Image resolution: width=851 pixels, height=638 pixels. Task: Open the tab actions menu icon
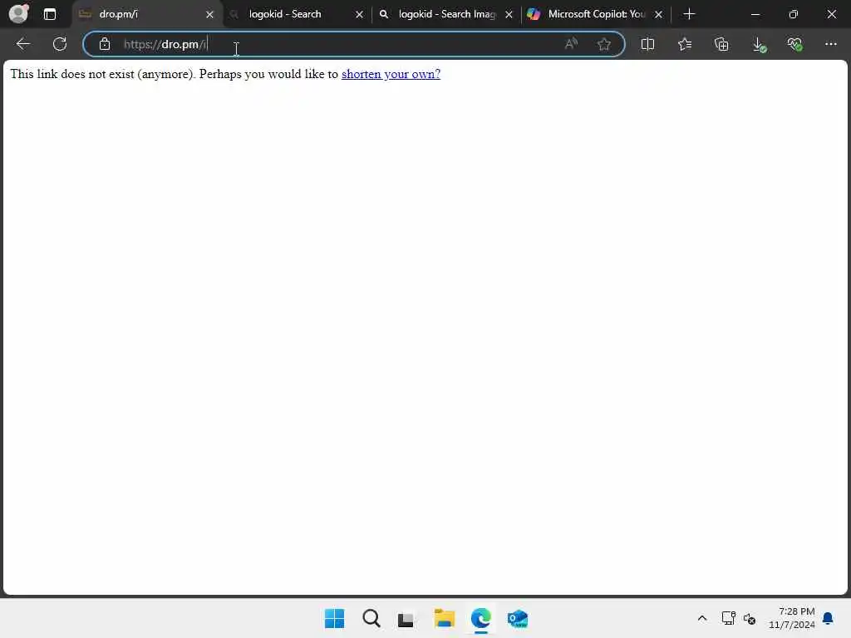(49, 14)
